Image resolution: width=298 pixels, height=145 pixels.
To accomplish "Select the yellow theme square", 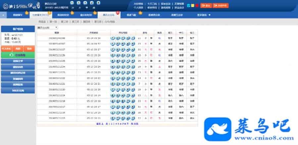I will 193,6.
